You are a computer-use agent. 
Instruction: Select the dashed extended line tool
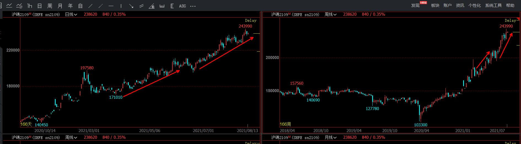tap(101, 6)
